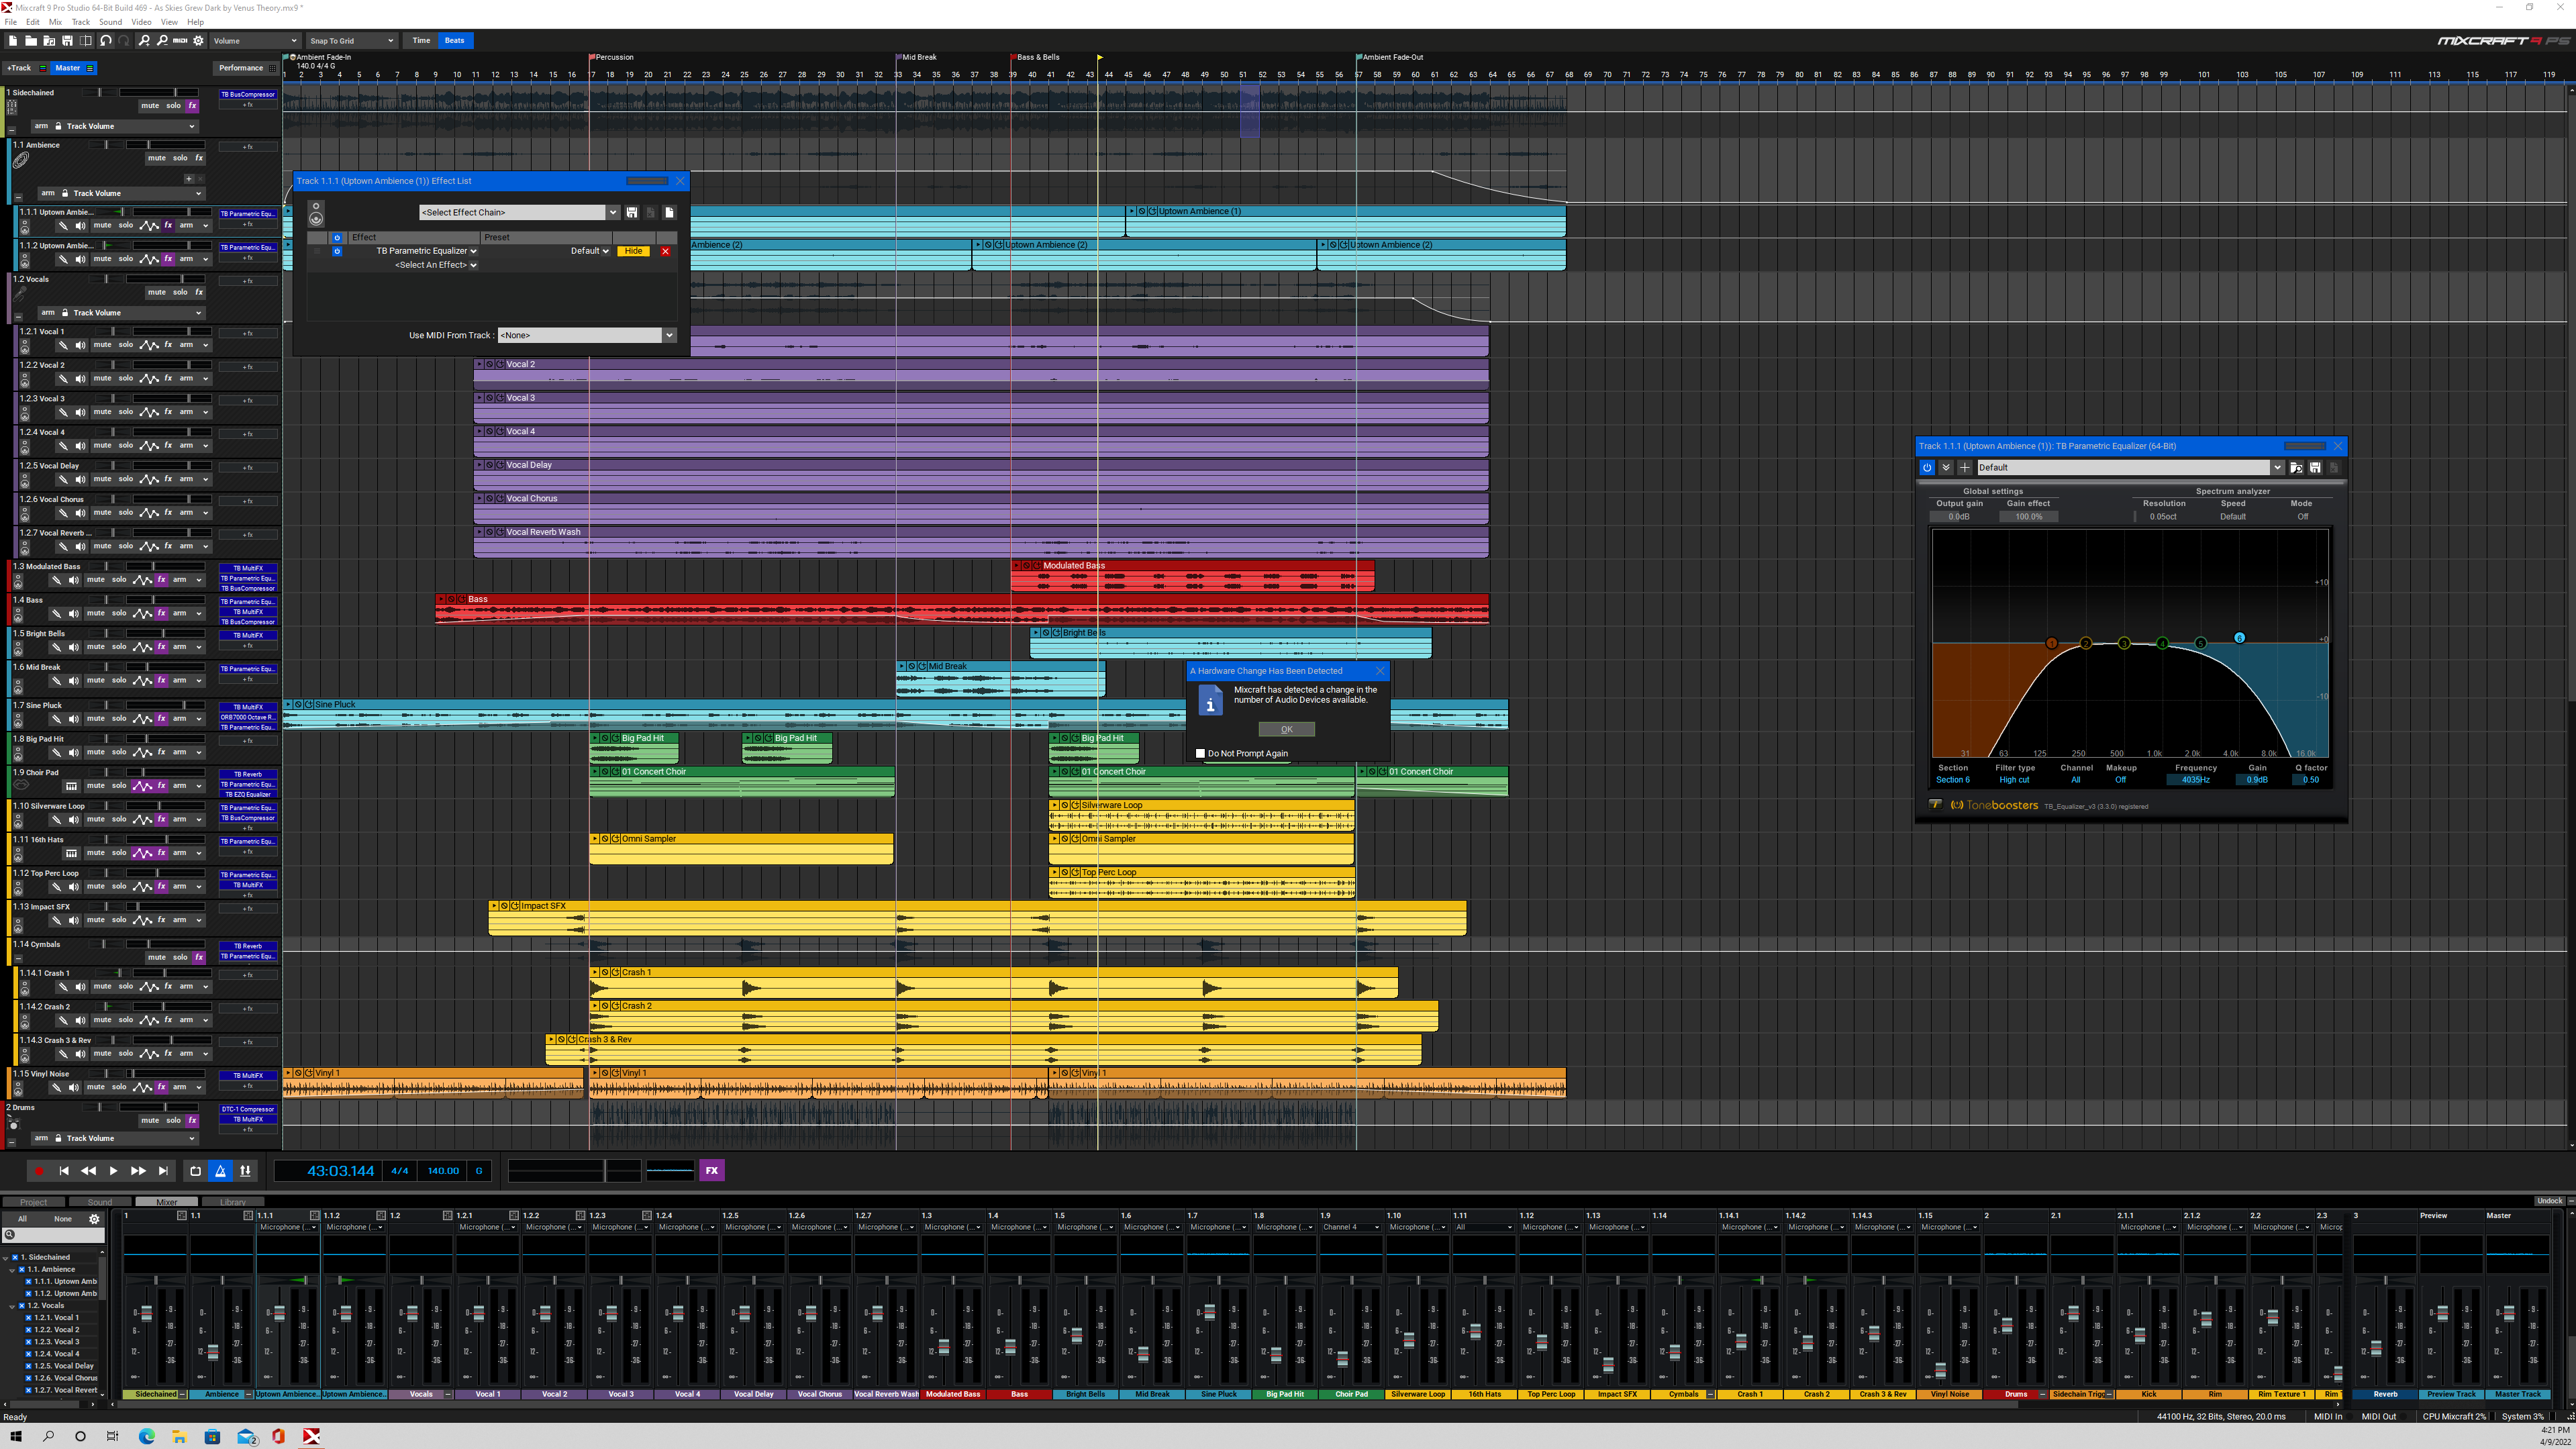Toggle the metronome button in the transport bar

[221, 1171]
